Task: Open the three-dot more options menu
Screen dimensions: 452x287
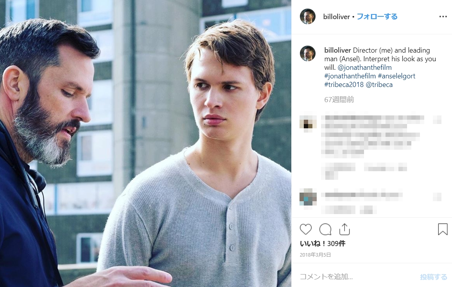Action: [443, 17]
